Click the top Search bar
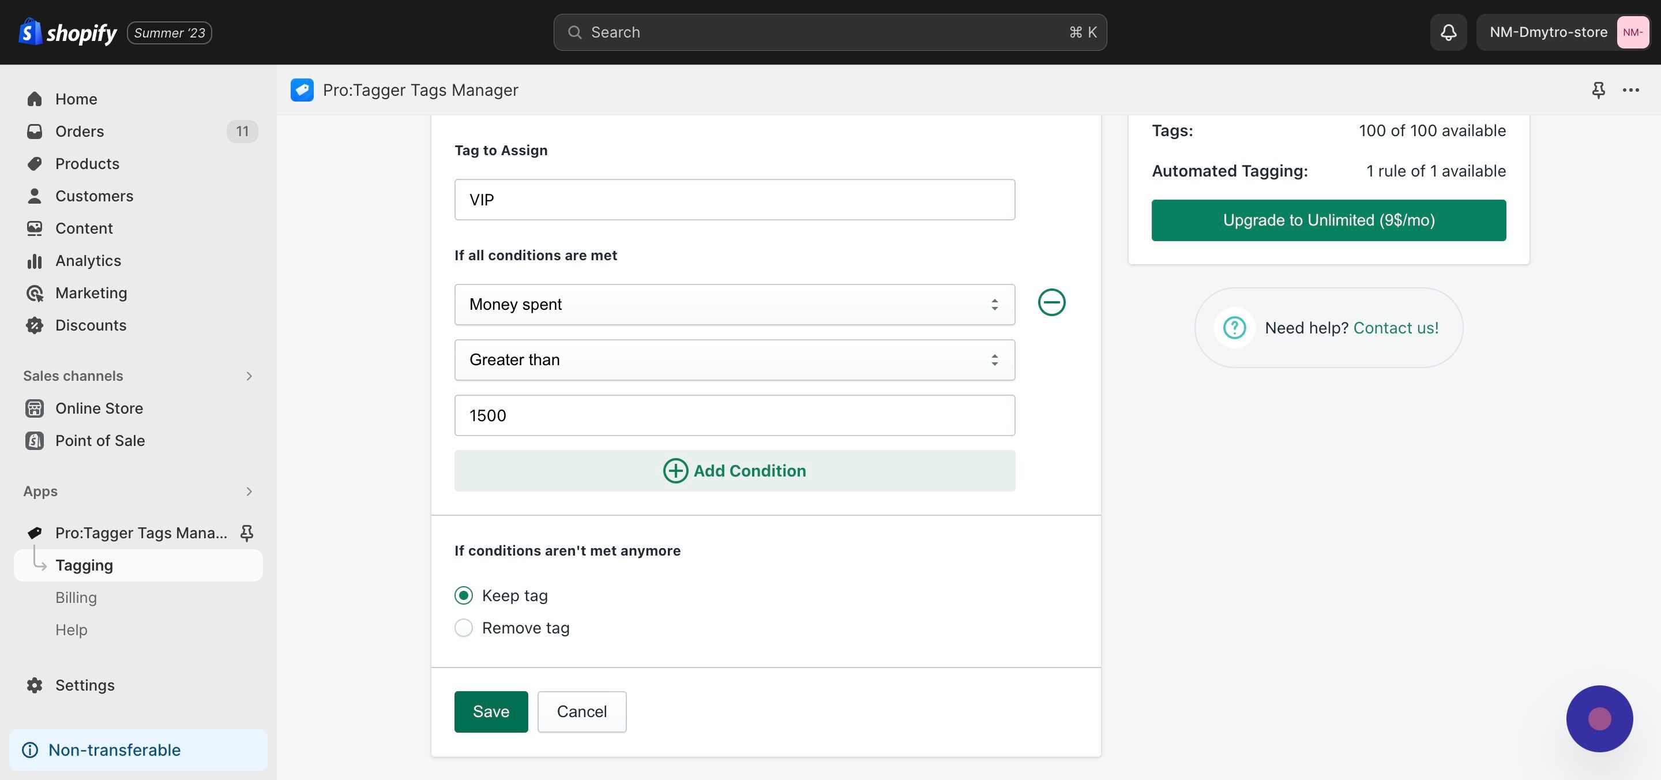This screenshot has height=780, width=1661. (x=830, y=32)
